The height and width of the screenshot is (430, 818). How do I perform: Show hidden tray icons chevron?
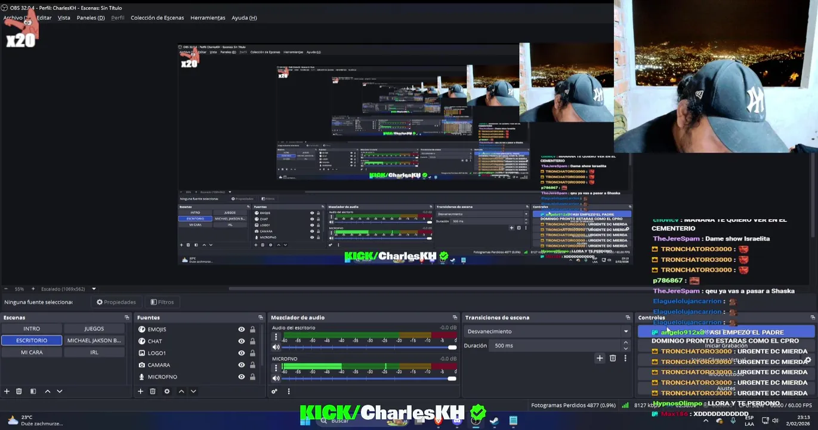(706, 420)
